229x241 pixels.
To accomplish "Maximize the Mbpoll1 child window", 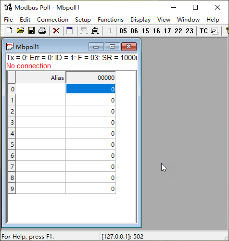I will [113, 47].
